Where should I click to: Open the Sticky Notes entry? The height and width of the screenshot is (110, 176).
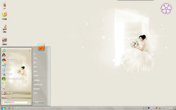[x=16, y=84]
